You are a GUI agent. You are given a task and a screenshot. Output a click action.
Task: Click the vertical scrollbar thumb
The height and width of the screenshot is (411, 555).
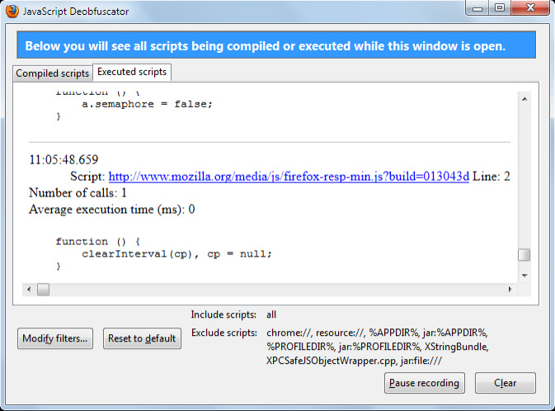click(x=524, y=255)
